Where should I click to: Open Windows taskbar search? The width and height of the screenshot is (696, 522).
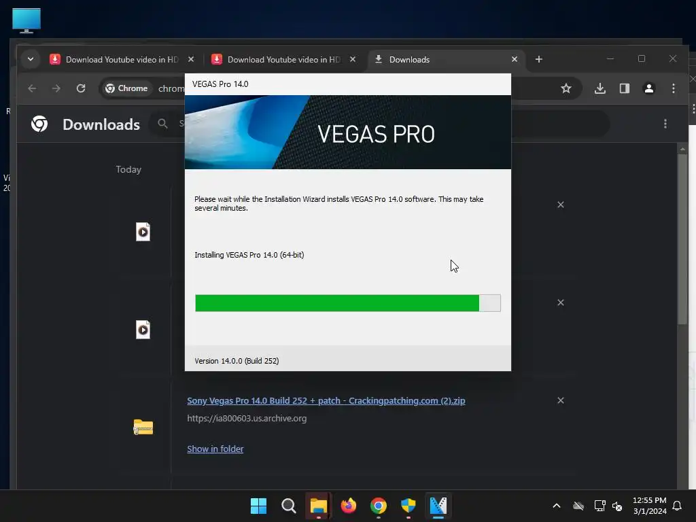pyautogui.click(x=288, y=506)
